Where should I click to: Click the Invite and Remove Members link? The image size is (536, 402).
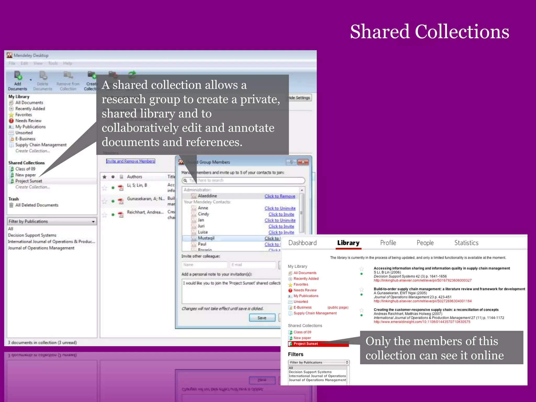pos(131,161)
